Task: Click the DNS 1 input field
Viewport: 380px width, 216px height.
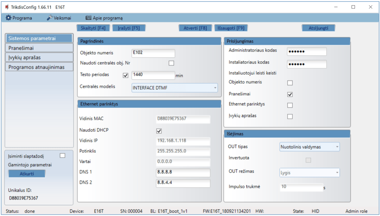Action: (x=183, y=172)
